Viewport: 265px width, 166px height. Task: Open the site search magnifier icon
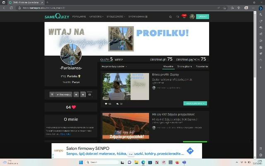[171, 17]
